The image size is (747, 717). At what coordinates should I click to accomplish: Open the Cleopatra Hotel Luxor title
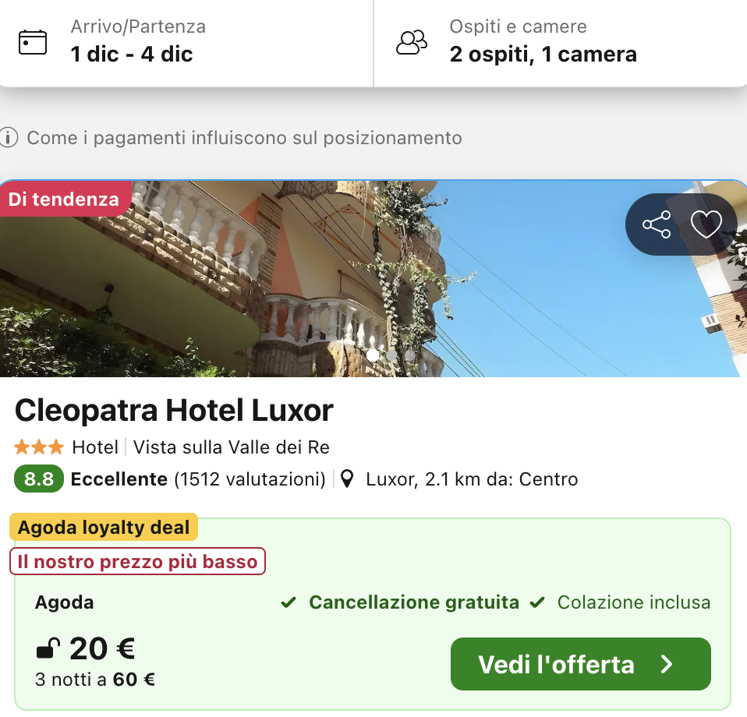[x=174, y=410]
